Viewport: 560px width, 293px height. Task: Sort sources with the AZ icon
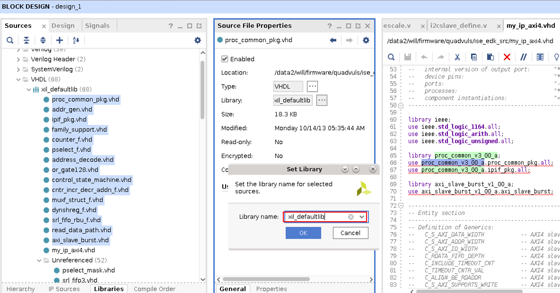[x=76, y=40]
